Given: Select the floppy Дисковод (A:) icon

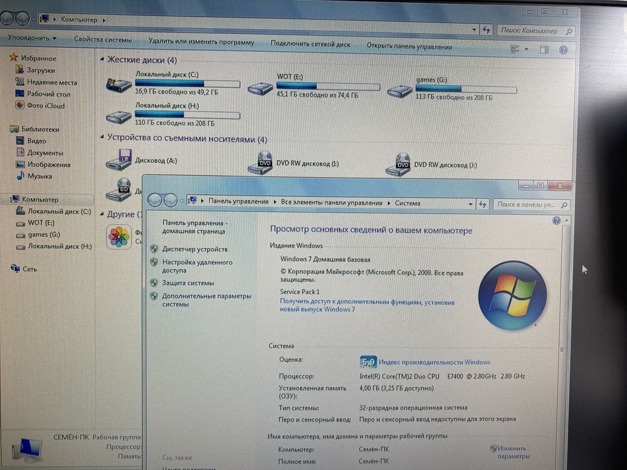Looking at the screenshot, I should 119,160.
